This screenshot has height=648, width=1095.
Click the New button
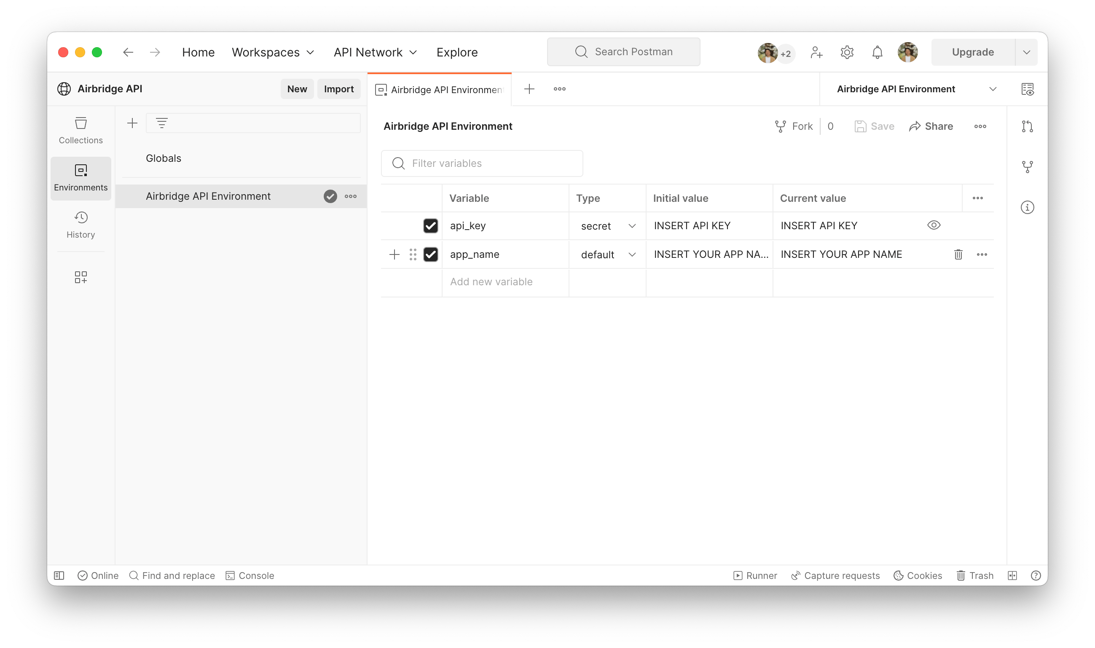(297, 89)
